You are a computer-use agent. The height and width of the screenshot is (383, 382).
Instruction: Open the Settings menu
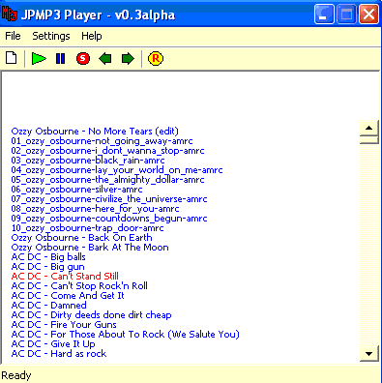coord(51,36)
